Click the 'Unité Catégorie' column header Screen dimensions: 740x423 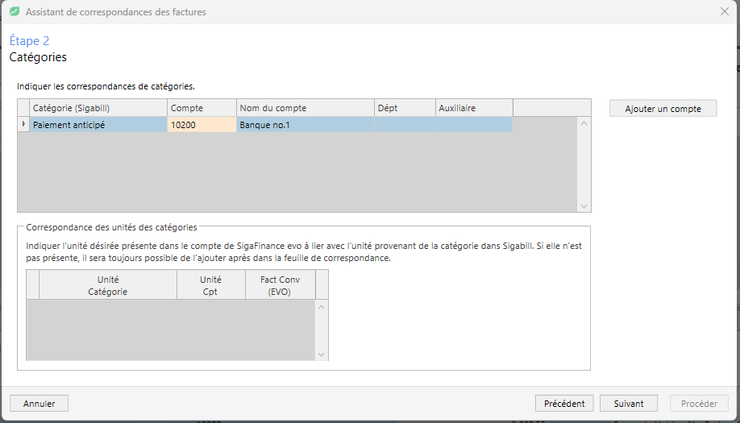pyautogui.click(x=107, y=285)
